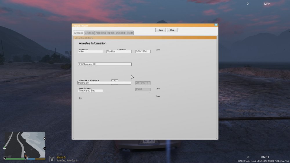Image resolution: width=290 pixels, height=163 pixels.
Task: Click the N north marker on minimap
Action: click(x=44, y=149)
